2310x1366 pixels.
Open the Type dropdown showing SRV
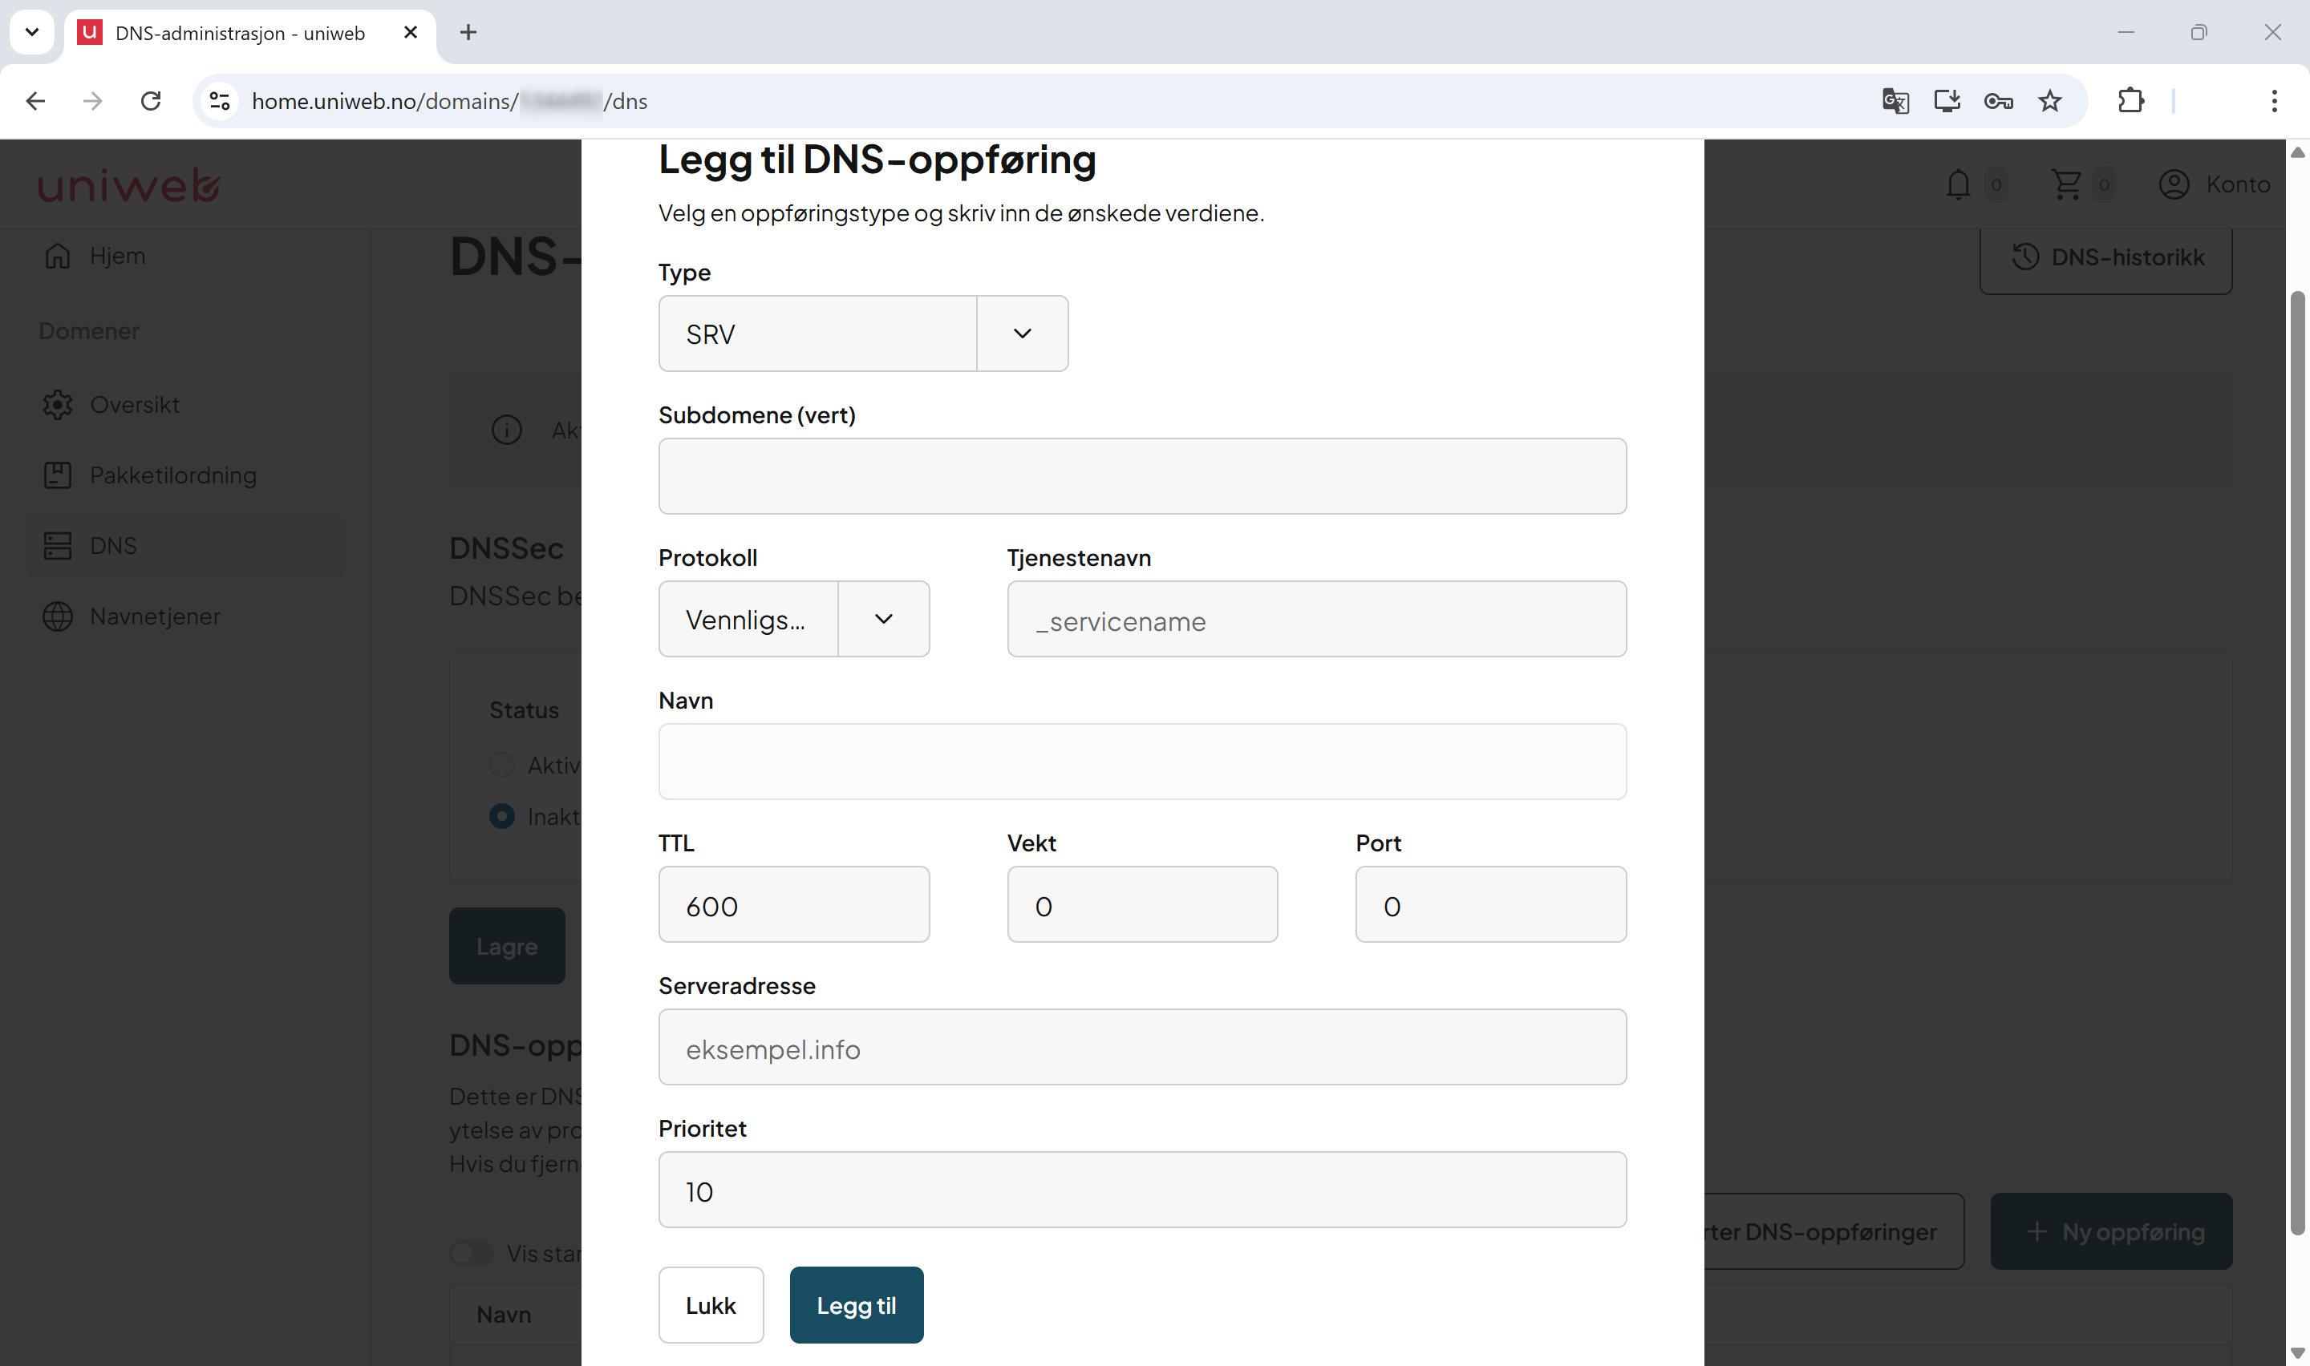click(863, 333)
